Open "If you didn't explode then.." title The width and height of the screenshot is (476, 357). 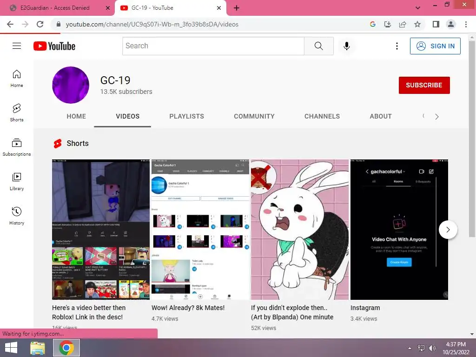pos(292,312)
